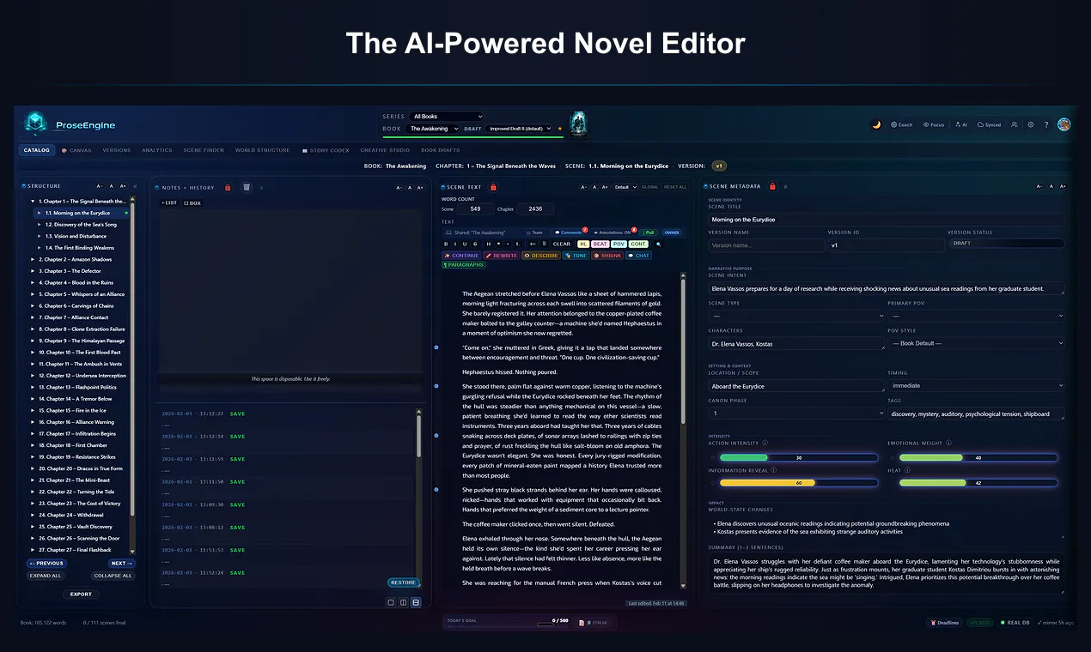Open user profile avatar
The width and height of the screenshot is (1091, 652).
click(1064, 124)
